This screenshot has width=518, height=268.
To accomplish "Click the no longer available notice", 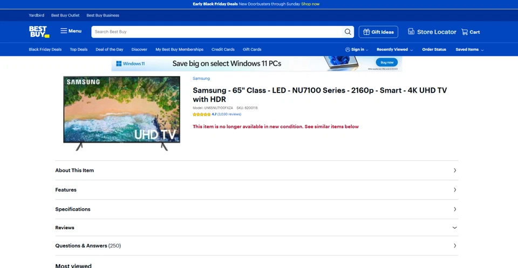I will coord(276,126).
